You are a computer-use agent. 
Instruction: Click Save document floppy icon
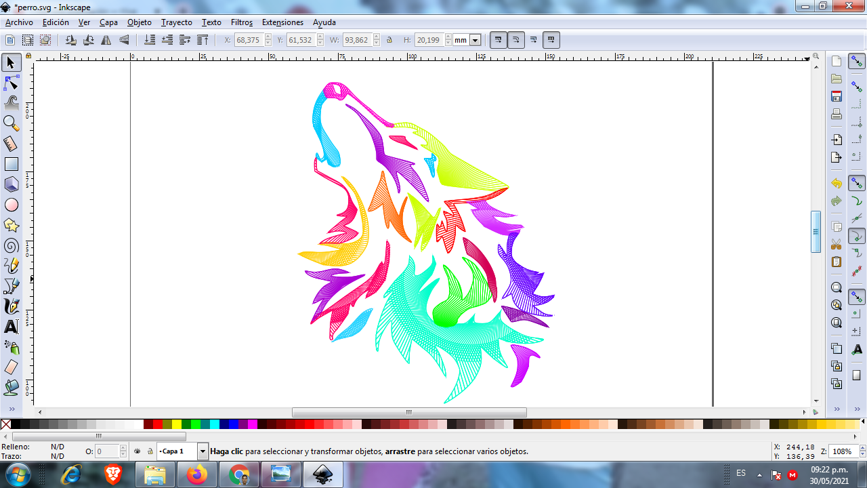(x=837, y=97)
